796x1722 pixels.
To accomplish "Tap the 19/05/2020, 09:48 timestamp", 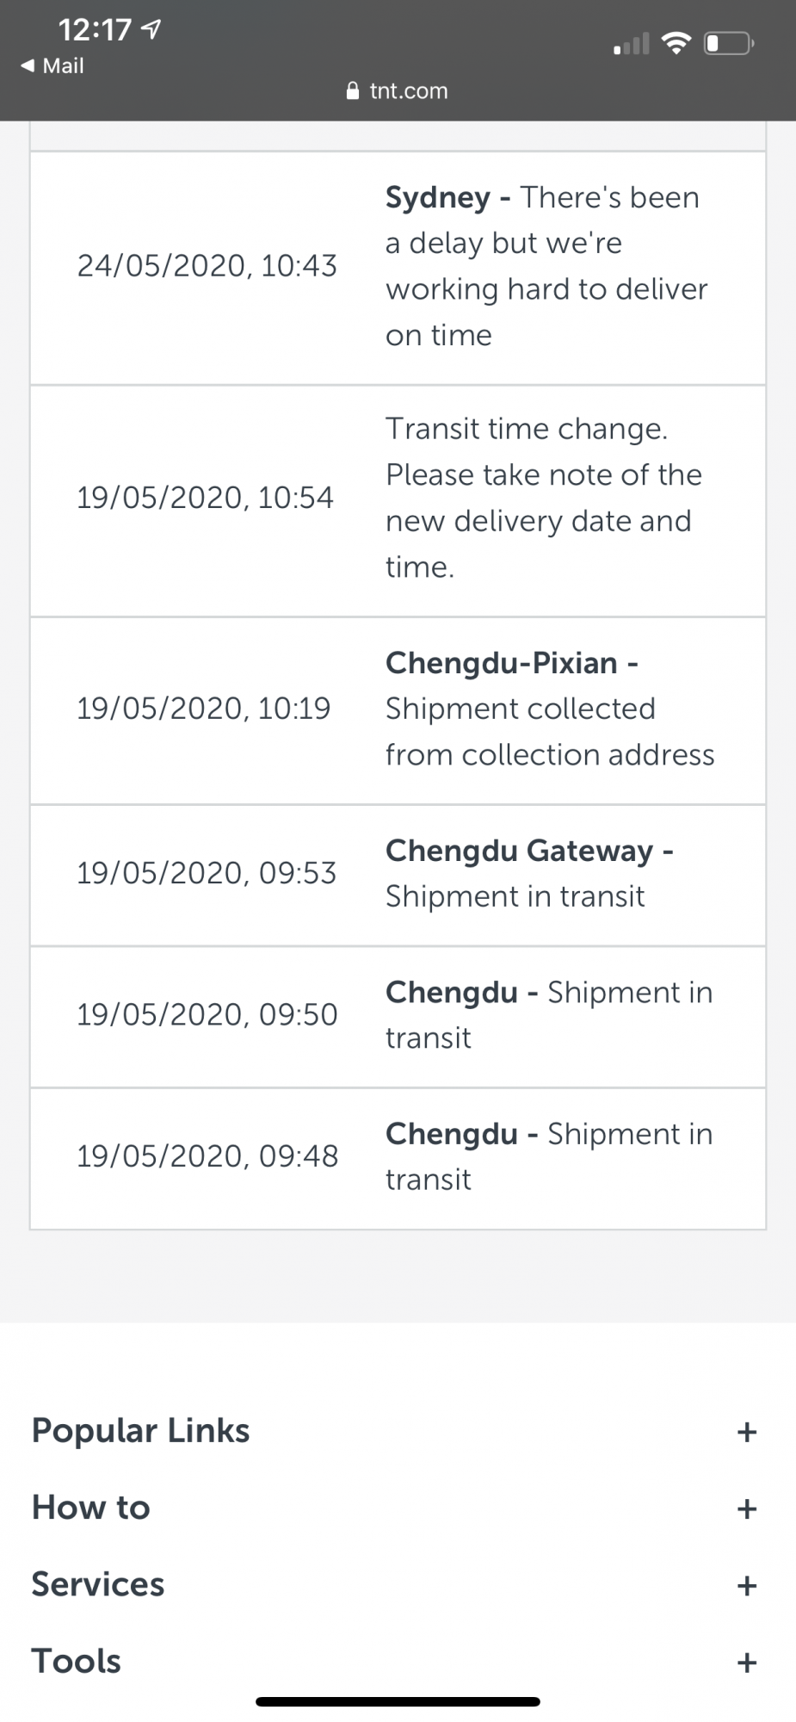I will pyautogui.click(x=207, y=1156).
